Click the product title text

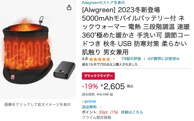[136, 31]
